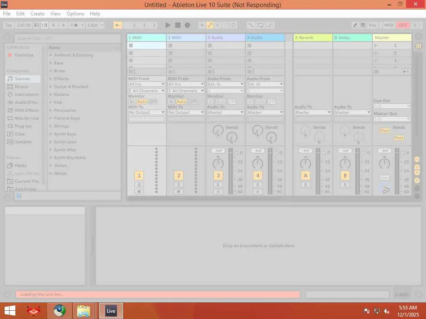Open 1 MIDI All Channels dropdown
426x319 pixels.
click(146, 91)
